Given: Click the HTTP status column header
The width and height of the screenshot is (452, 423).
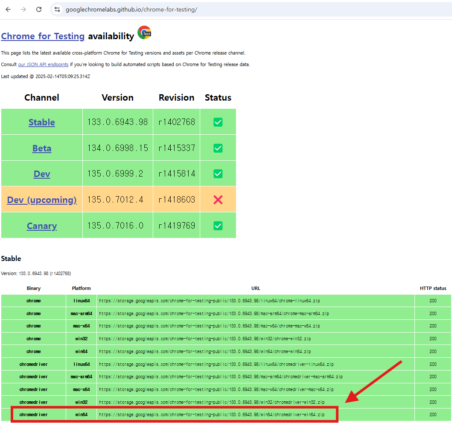Looking at the screenshot, I should (x=433, y=288).
